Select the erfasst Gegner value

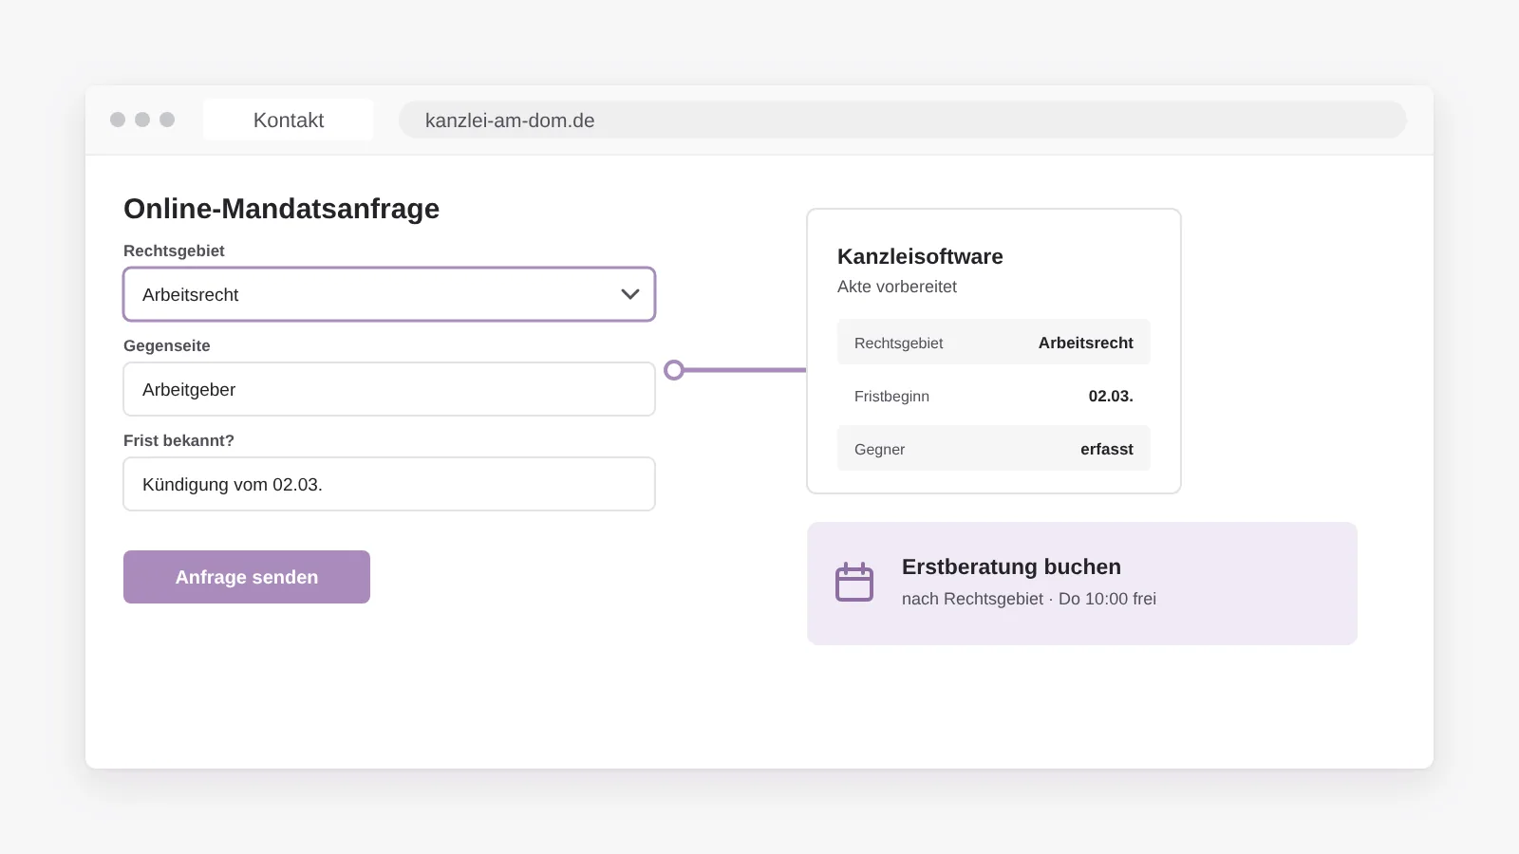click(1107, 450)
